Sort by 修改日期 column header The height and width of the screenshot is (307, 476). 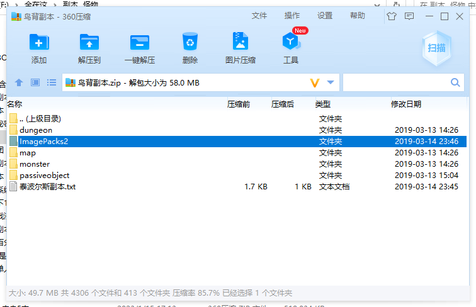click(406, 104)
